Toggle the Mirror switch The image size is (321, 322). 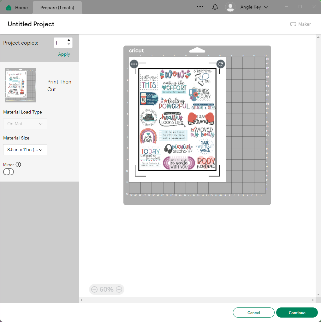pyautogui.click(x=9, y=172)
